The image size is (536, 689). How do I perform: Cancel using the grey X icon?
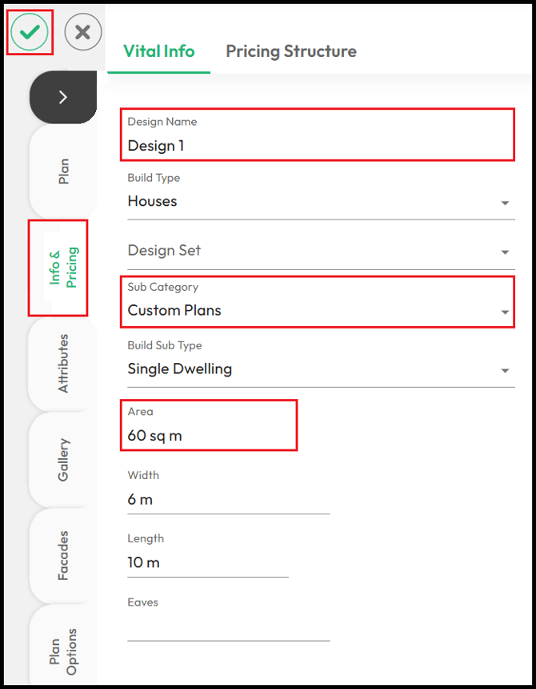point(83,32)
